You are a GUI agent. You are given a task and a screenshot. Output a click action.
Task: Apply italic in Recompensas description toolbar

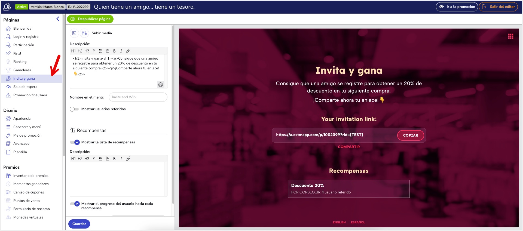click(121, 159)
